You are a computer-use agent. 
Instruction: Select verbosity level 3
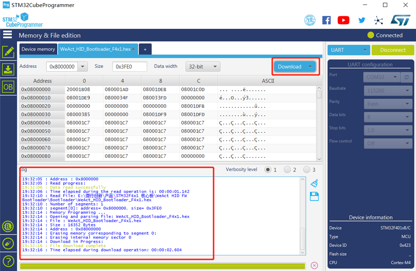pyautogui.click(x=307, y=169)
